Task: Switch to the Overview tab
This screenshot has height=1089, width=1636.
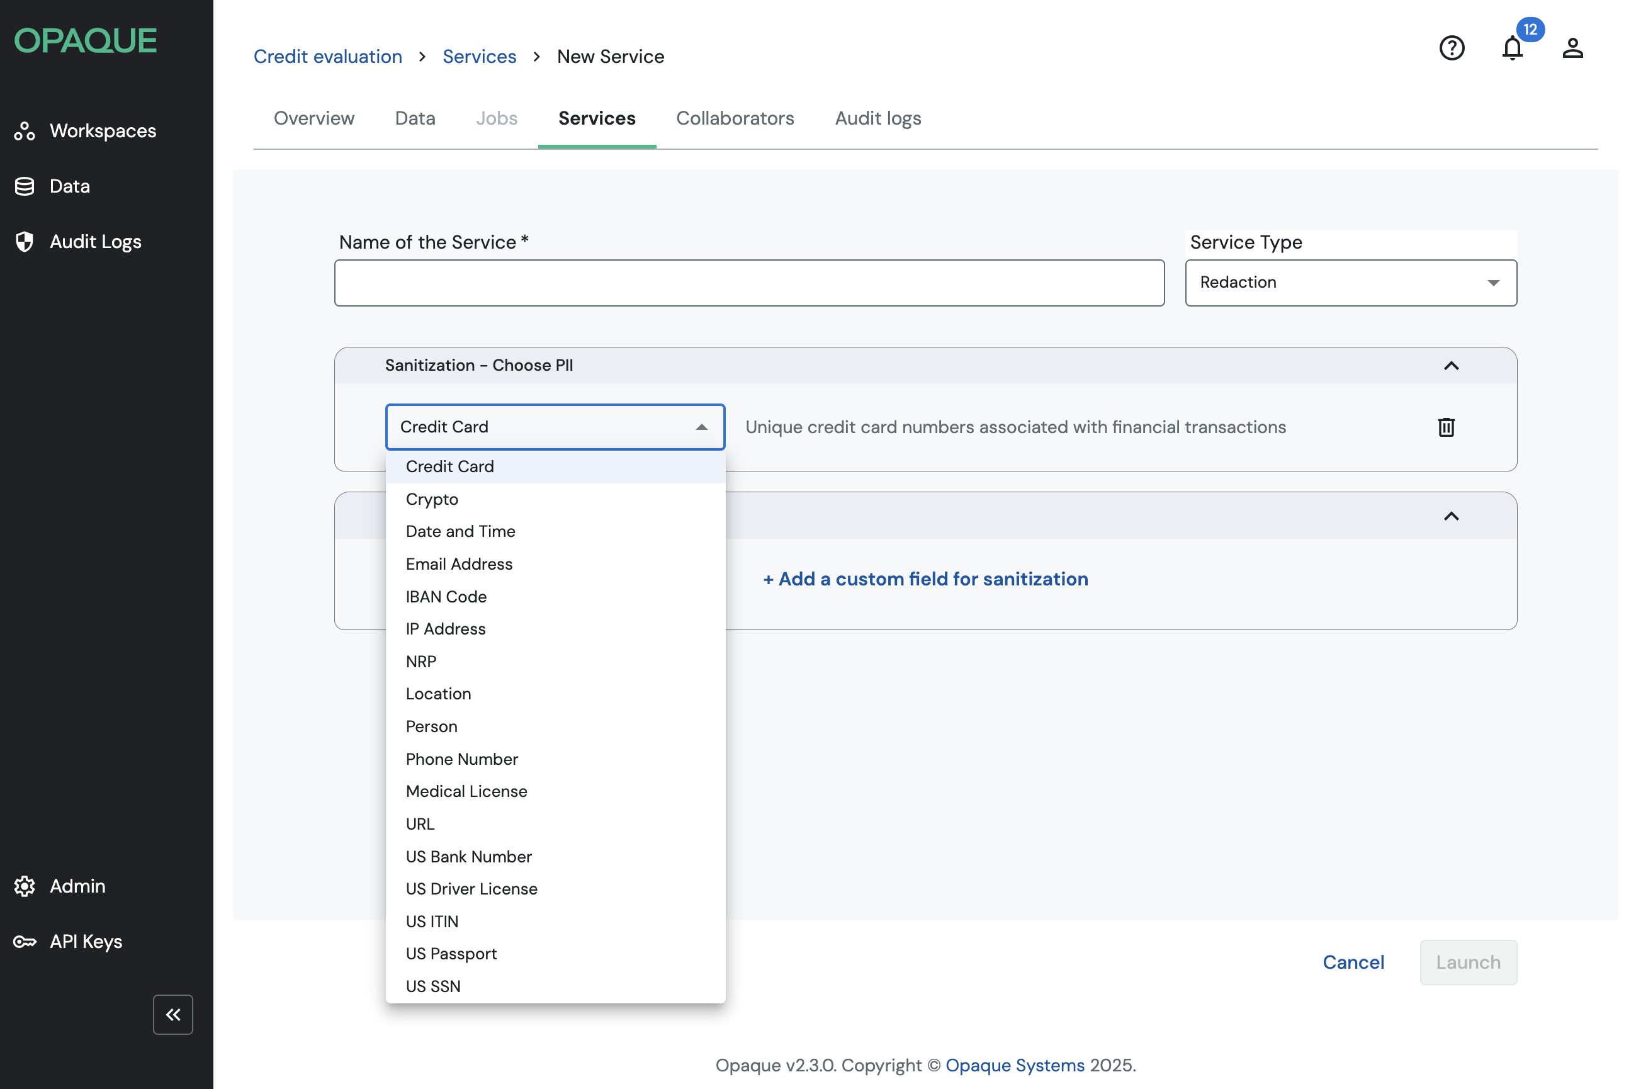Action: click(x=314, y=118)
